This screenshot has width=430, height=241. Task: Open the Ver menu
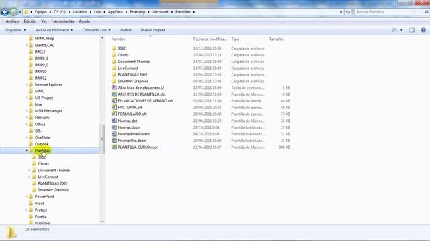(44, 21)
